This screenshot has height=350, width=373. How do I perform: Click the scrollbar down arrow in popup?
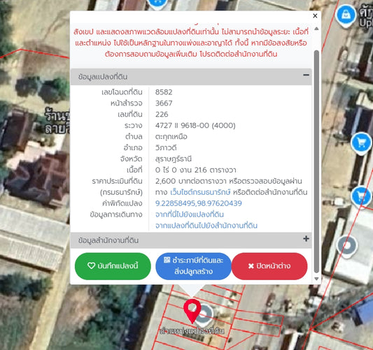pyautogui.click(x=316, y=279)
